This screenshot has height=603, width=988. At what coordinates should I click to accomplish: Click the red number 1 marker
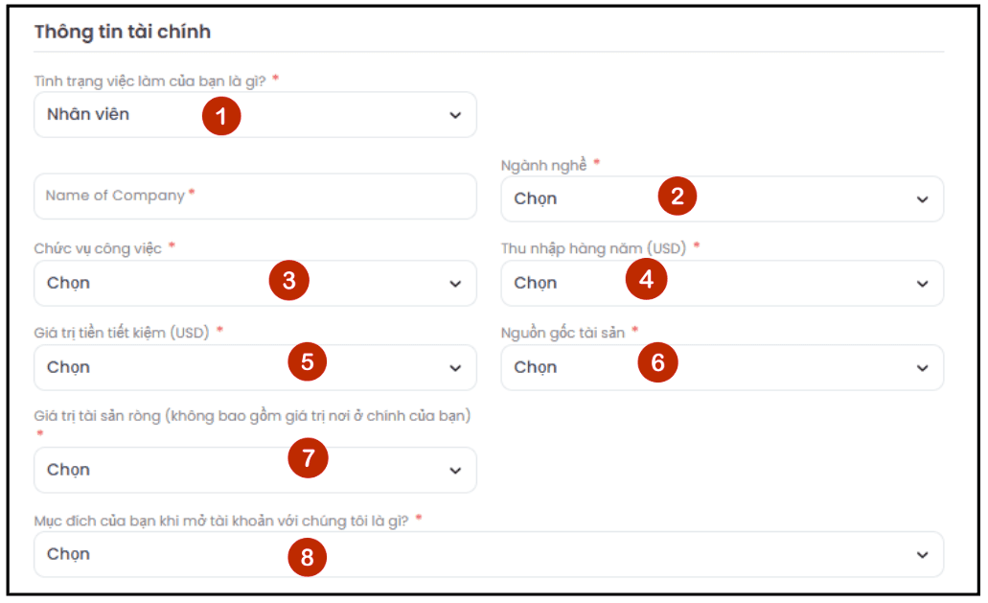coord(221,116)
